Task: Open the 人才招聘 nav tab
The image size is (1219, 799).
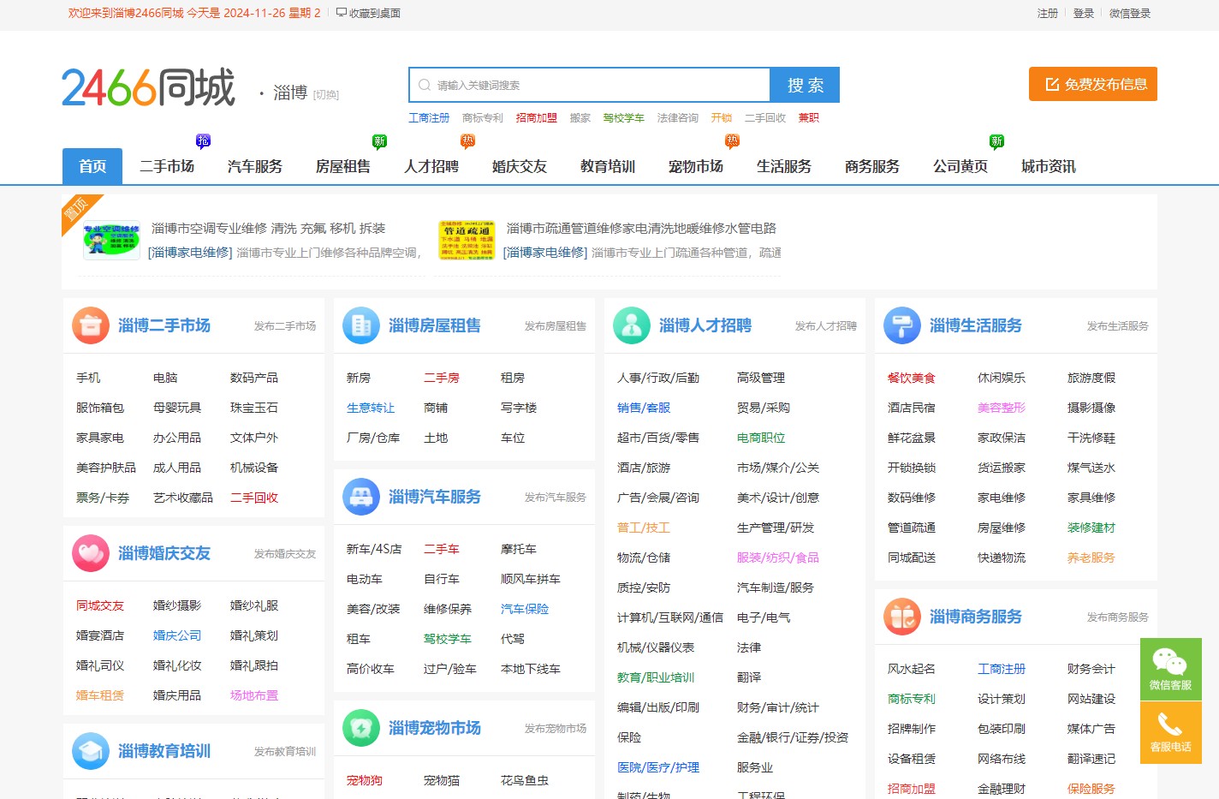Action: tap(431, 166)
